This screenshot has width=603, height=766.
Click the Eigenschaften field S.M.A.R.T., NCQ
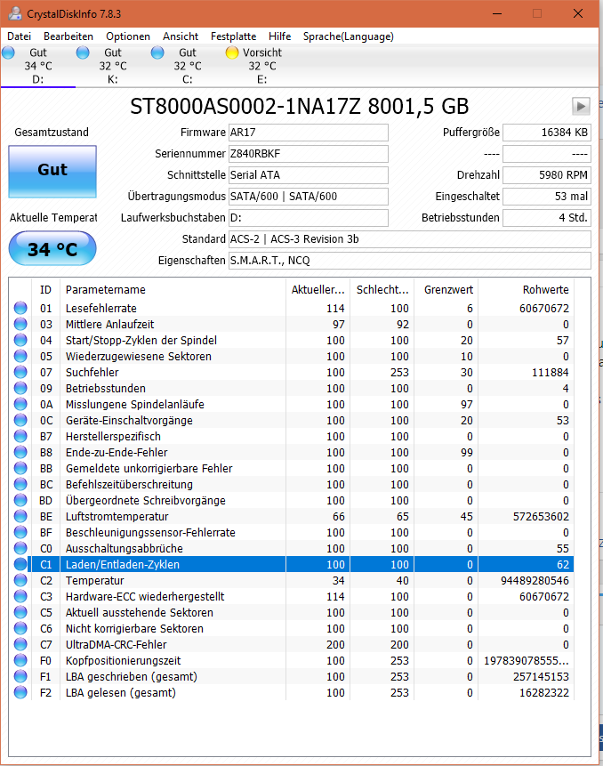(410, 261)
